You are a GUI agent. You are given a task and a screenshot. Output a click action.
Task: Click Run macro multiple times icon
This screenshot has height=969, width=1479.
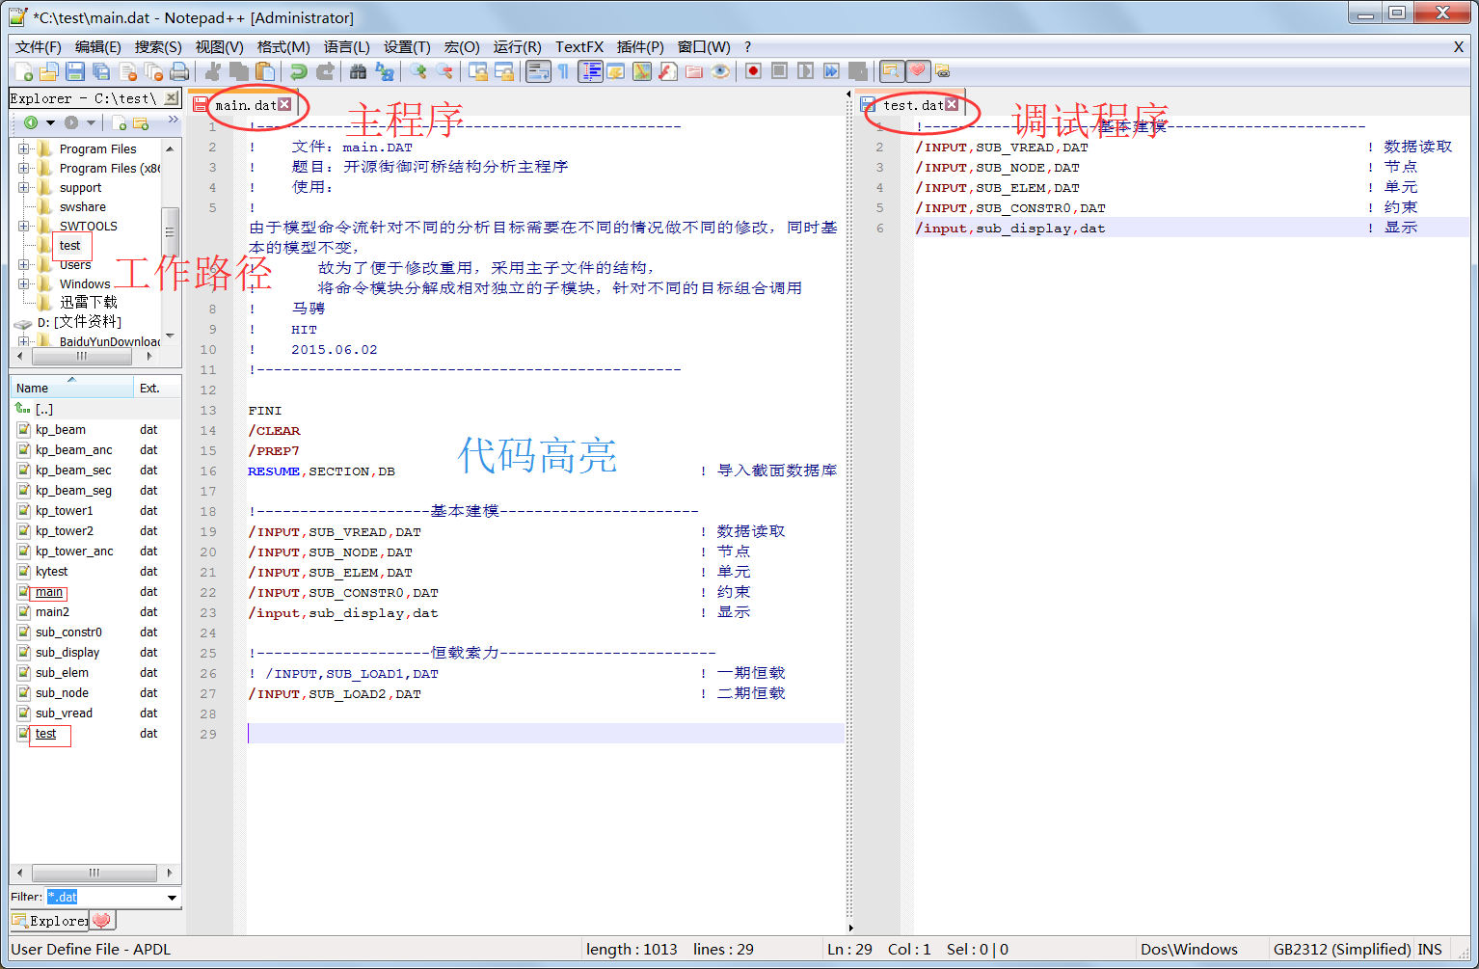coord(832,71)
